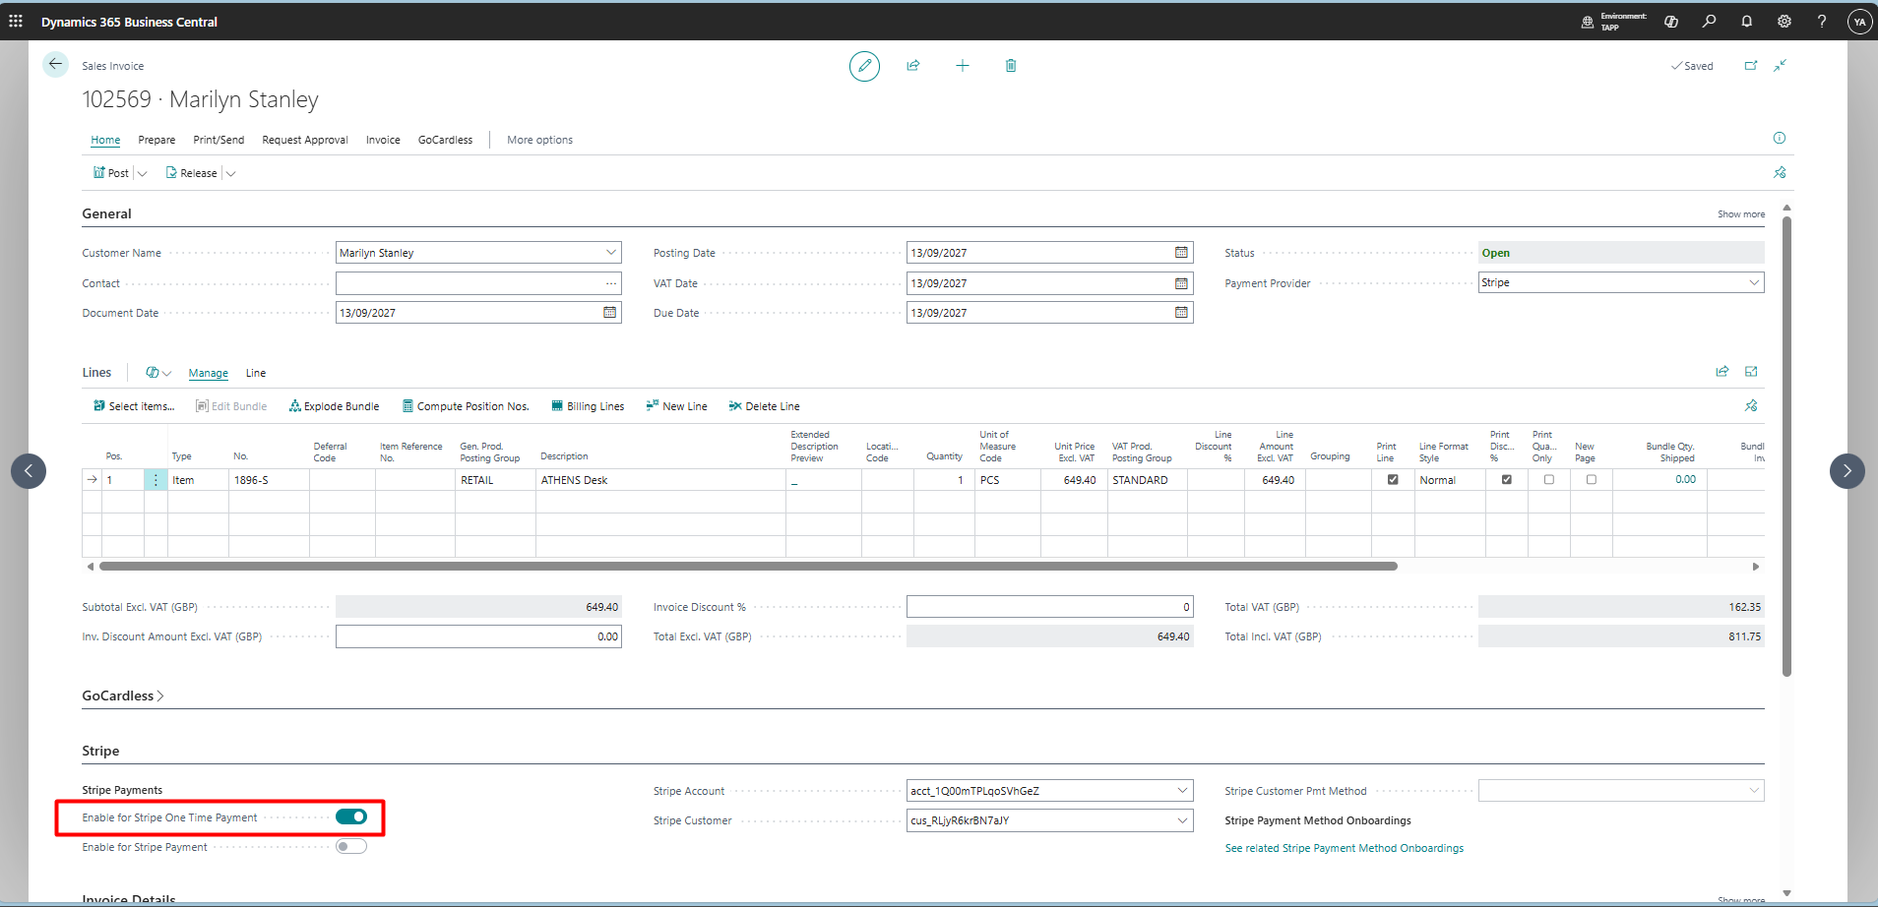Click Explode Bundle button
The height and width of the screenshot is (907, 1878).
(334, 406)
